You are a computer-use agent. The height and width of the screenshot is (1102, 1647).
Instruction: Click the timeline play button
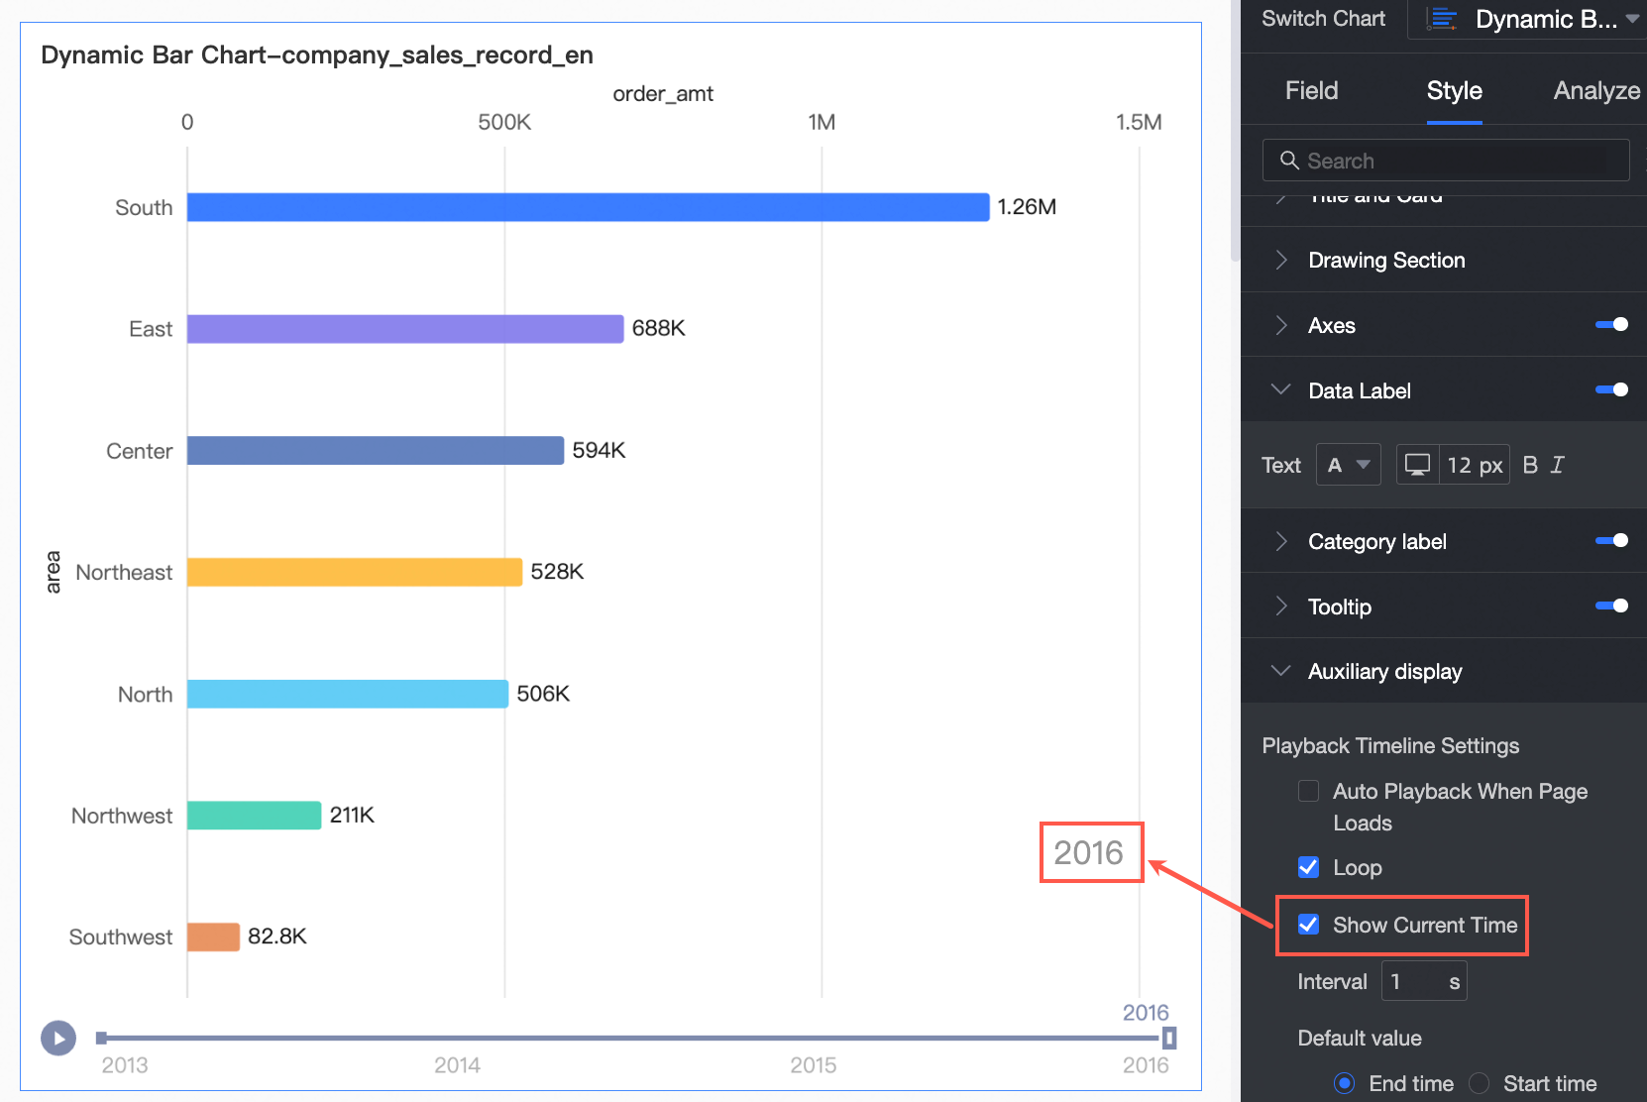tap(58, 1038)
